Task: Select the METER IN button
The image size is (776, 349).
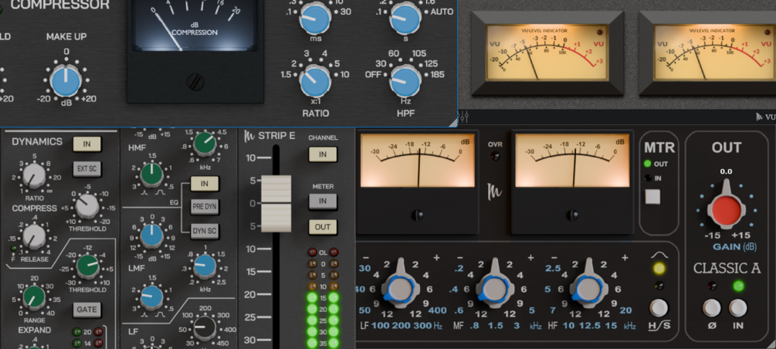Action: coord(323,202)
